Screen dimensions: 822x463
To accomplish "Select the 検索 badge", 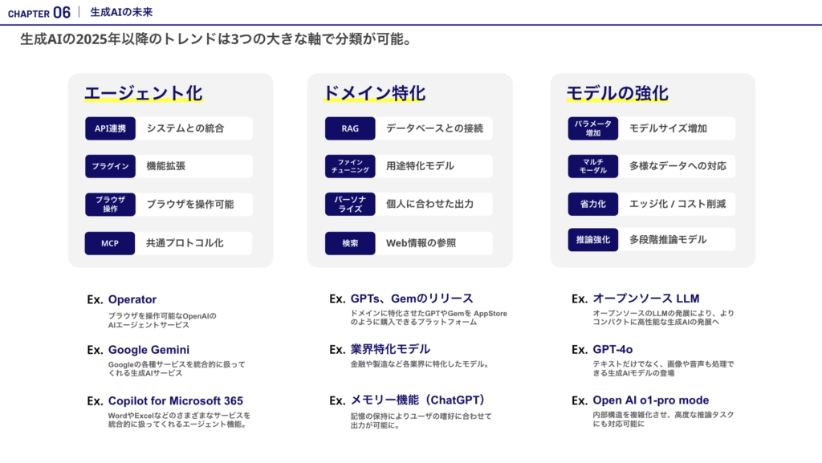I will pos(350,243).
